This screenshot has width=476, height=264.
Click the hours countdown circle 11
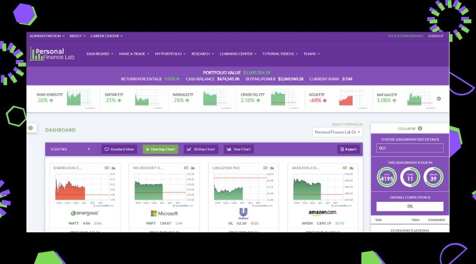(x=410, y=177)
